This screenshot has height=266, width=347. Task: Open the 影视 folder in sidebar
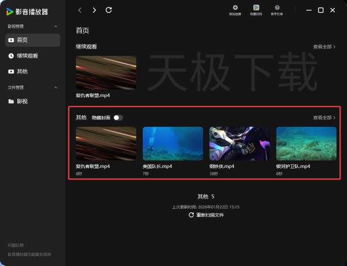[x=22, y=102]
